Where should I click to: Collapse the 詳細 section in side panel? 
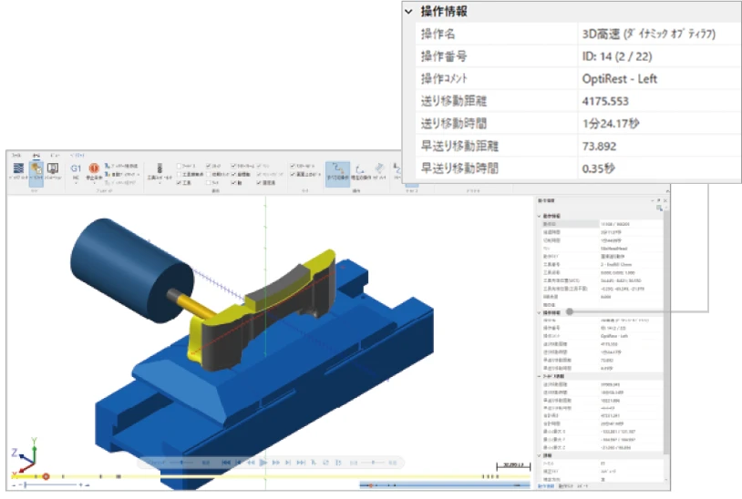click(x=539, y=455)
